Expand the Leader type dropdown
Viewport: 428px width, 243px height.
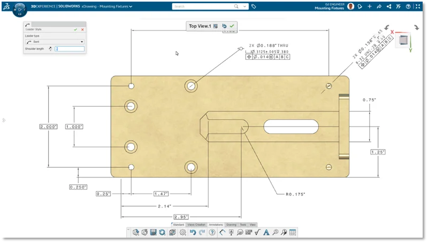click(81, 41)
